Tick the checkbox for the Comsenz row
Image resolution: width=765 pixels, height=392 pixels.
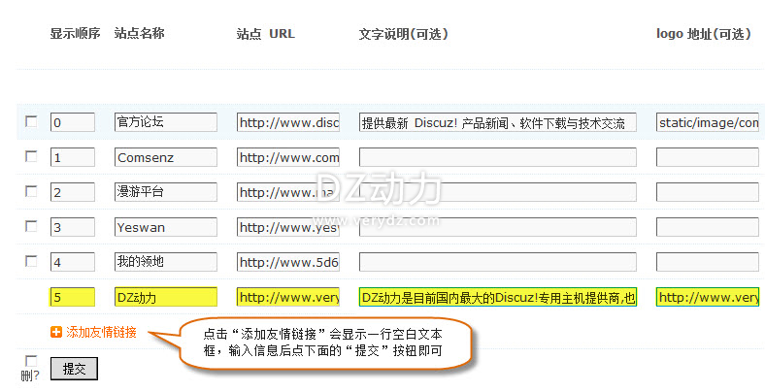coord(31,156)
